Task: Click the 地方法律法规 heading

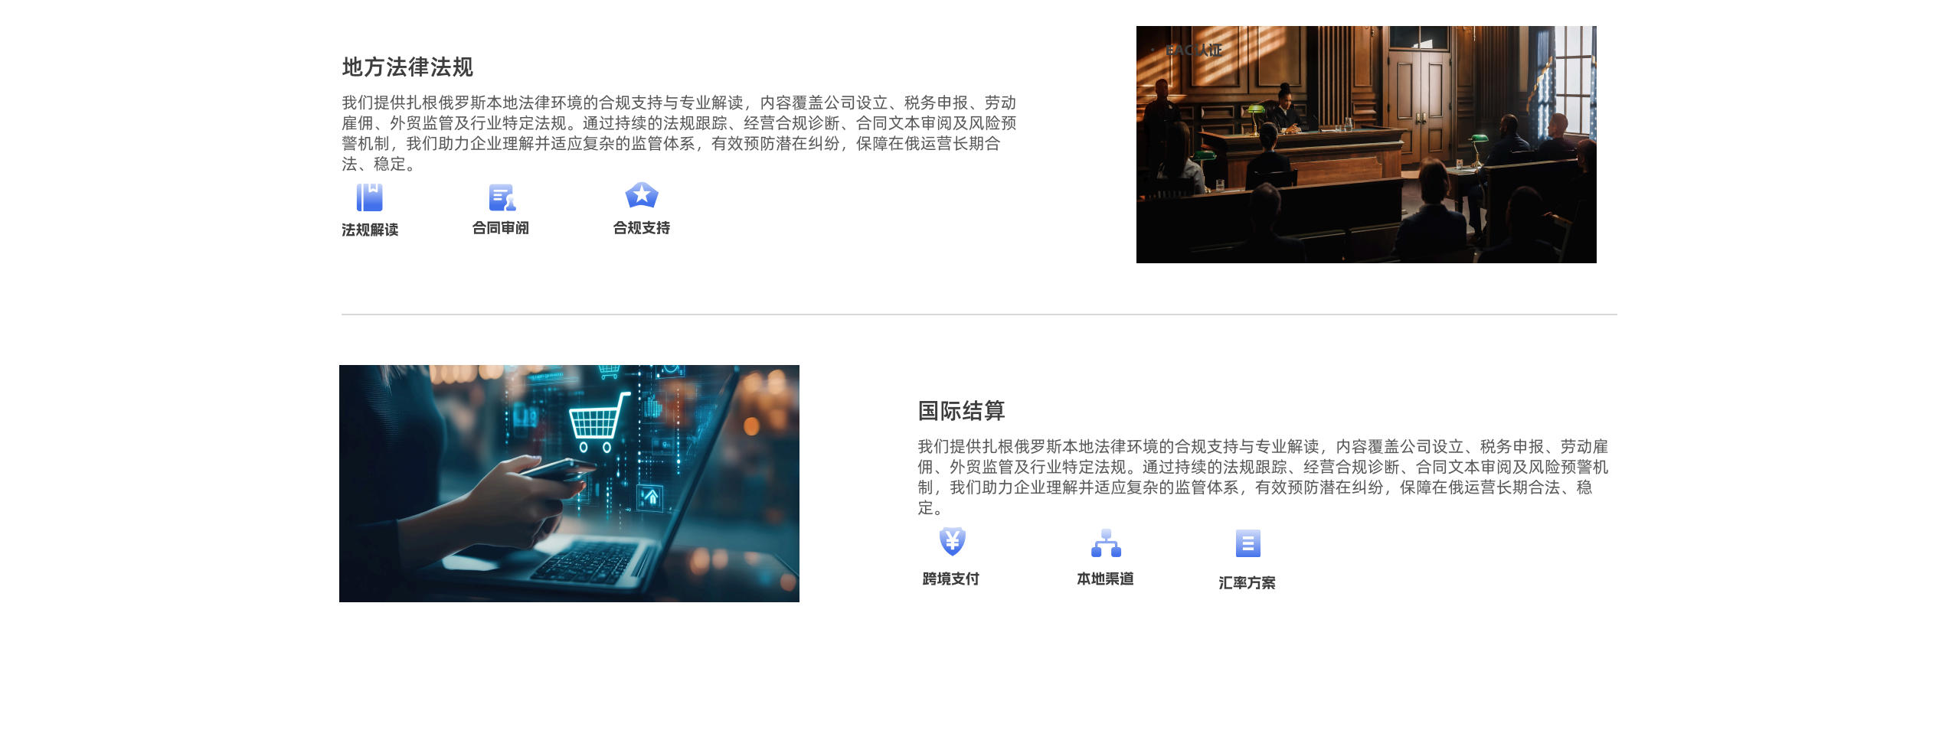Action: 407,67
